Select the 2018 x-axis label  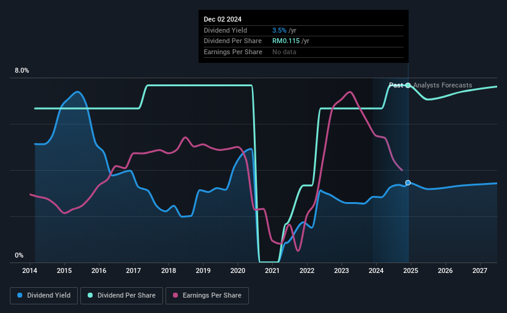[x=169, y=270]
